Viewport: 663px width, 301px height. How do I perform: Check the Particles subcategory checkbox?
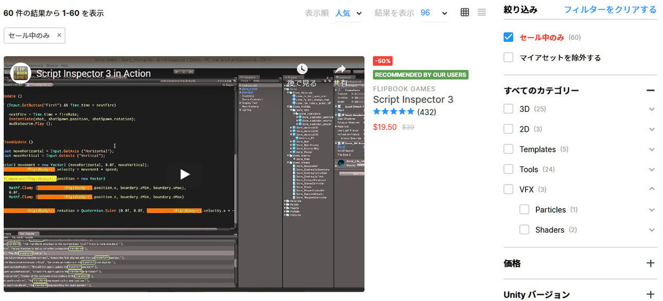pos(524,209)
